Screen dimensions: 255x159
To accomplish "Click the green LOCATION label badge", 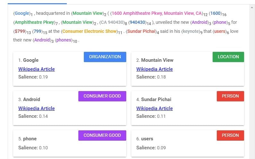I will click(x=228, y=57).
